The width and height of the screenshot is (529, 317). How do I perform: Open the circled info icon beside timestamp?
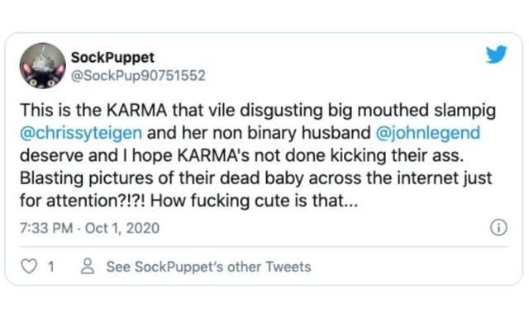[498, 227]
